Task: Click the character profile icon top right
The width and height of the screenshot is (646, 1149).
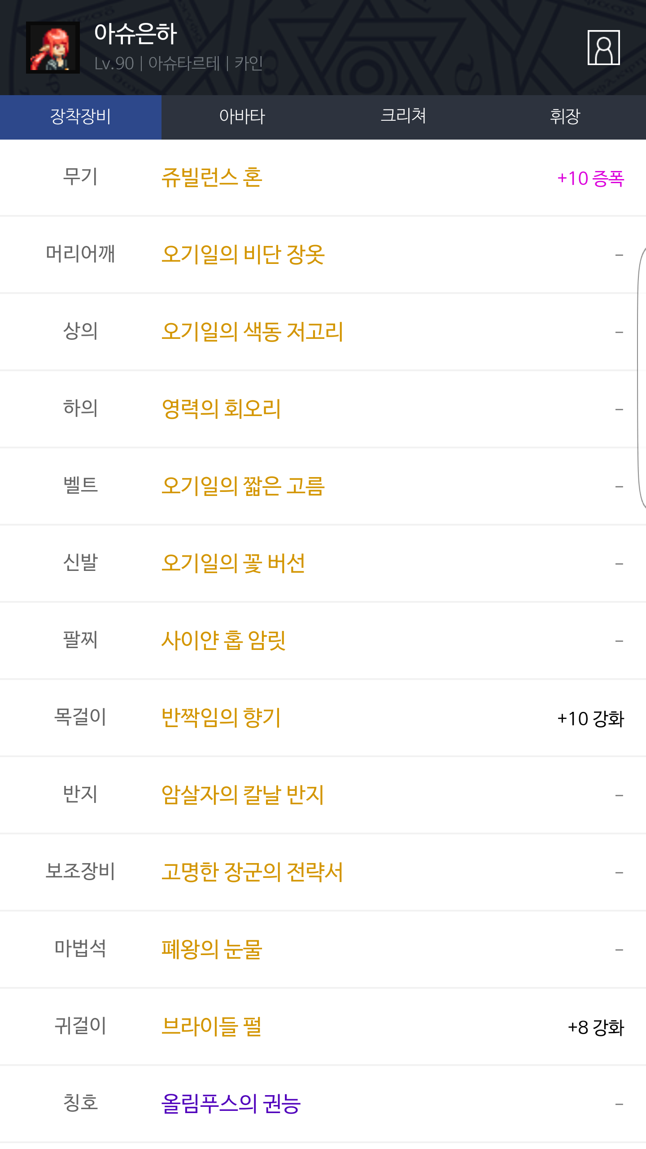Action: click(603, 48)
